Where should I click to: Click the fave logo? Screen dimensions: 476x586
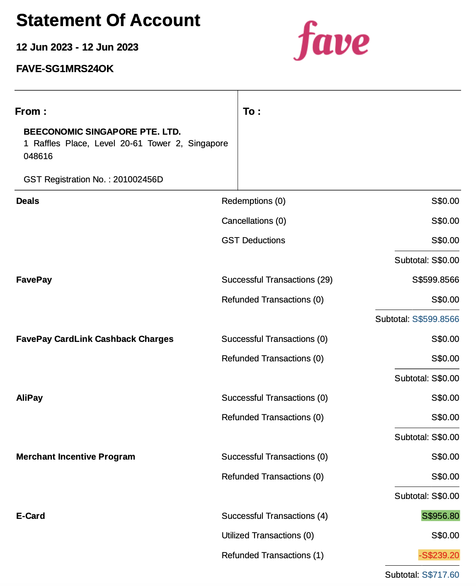pos(331,41)
